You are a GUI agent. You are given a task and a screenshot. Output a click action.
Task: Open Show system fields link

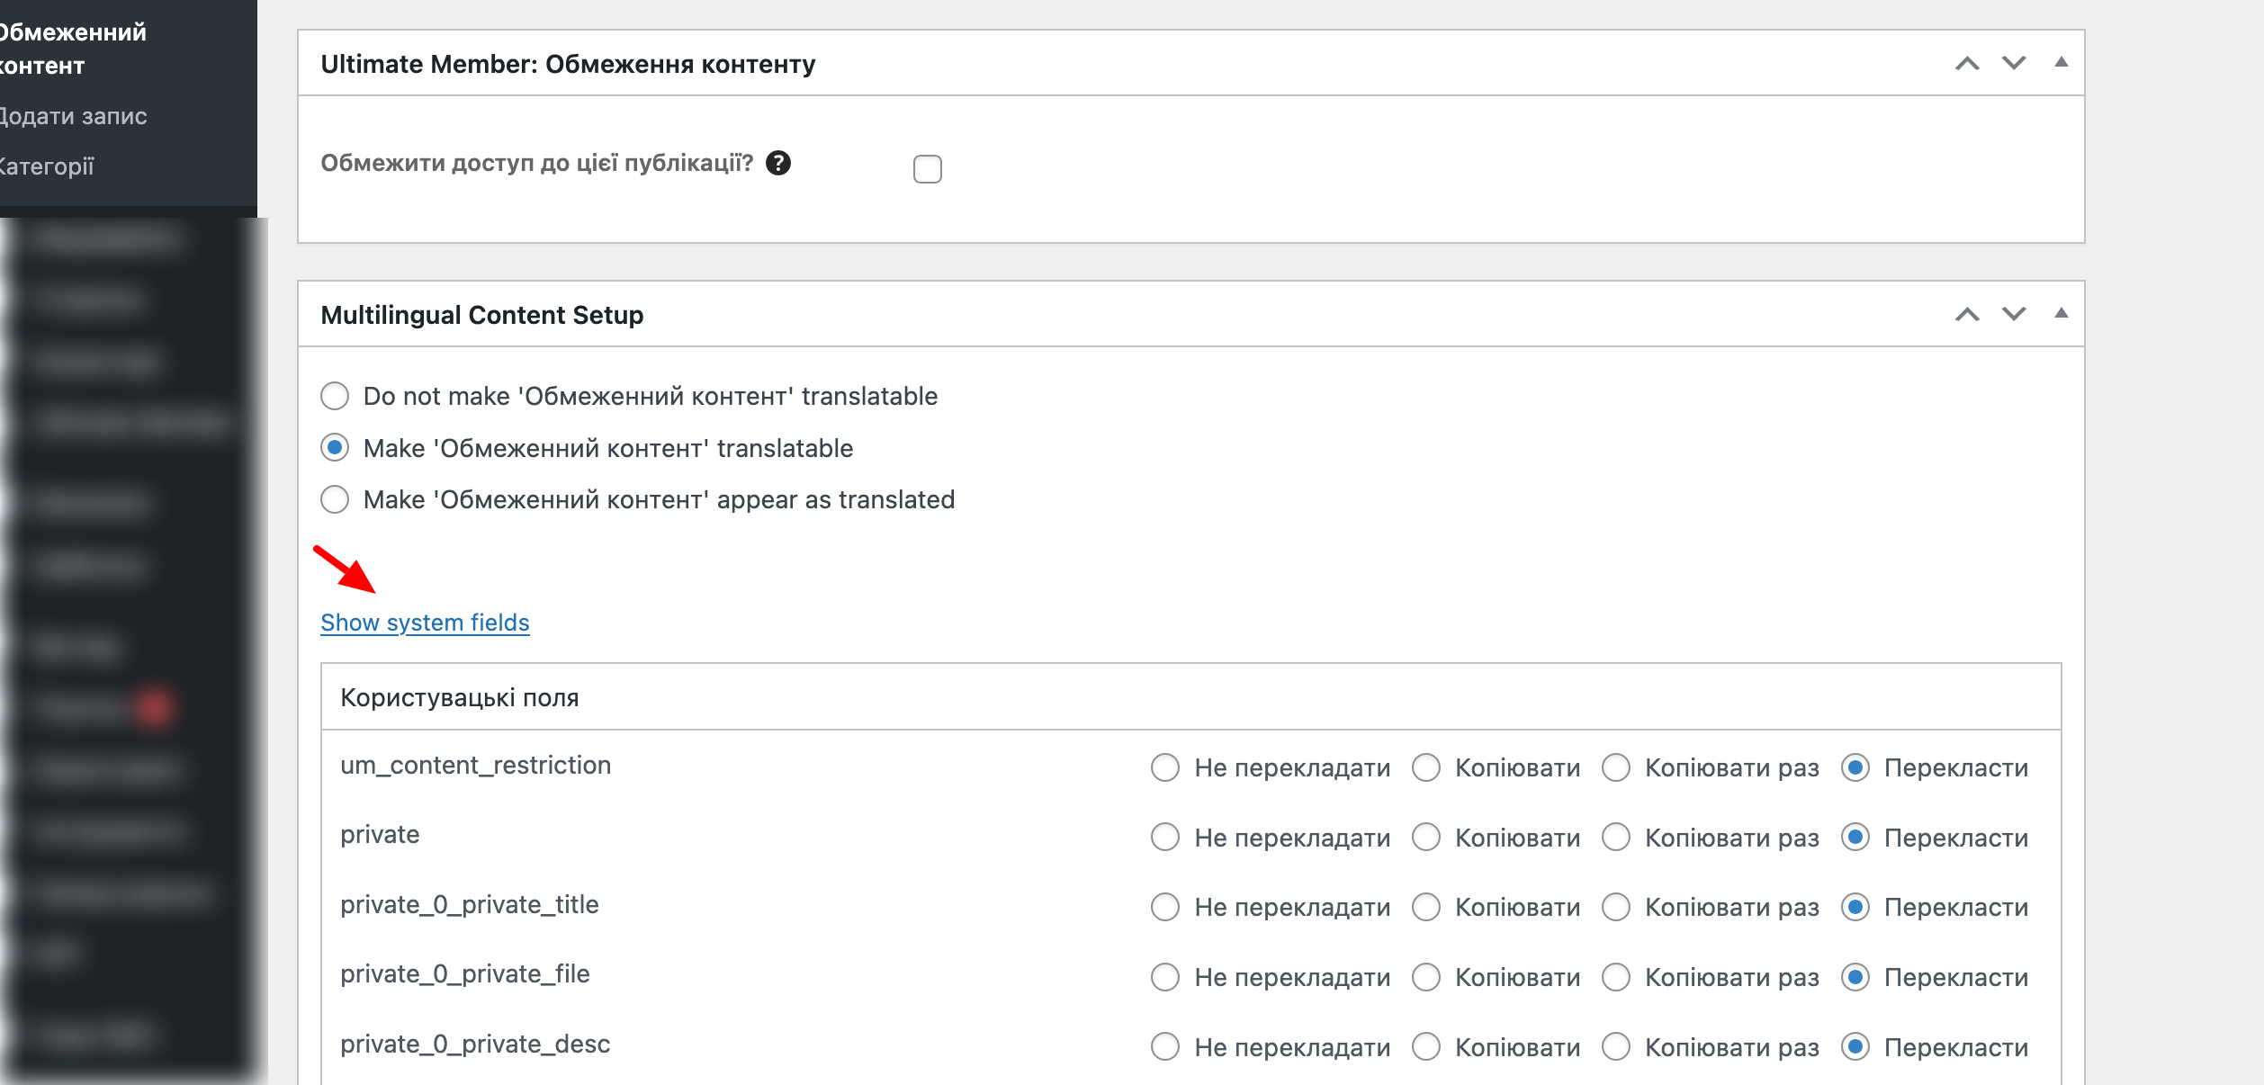[425, 623]
